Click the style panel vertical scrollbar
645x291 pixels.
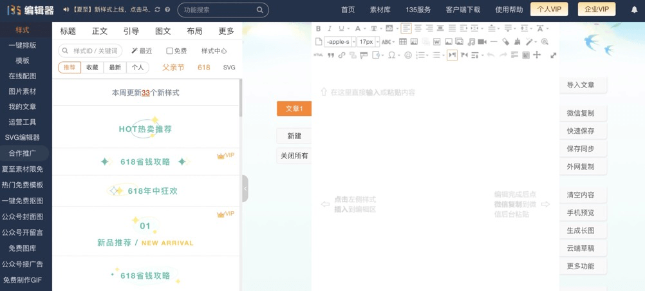(241, 99)
